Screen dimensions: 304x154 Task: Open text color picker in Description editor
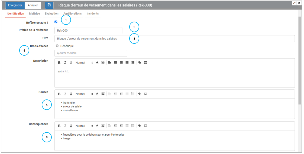coord(97,63)
